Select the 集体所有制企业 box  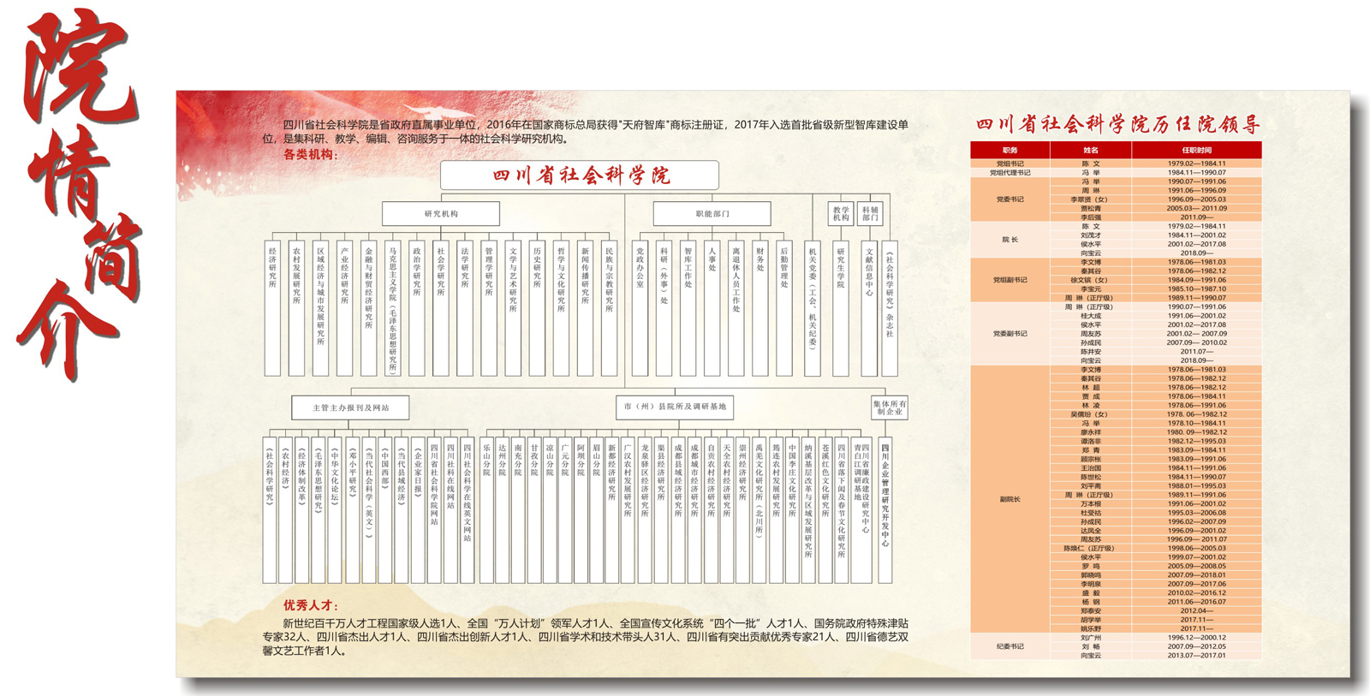(x=890, y=407)
